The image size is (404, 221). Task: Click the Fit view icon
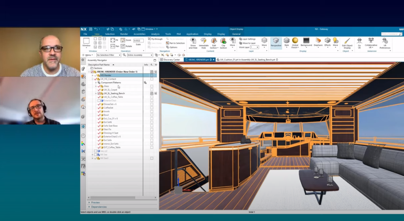(x=113, y=40)
